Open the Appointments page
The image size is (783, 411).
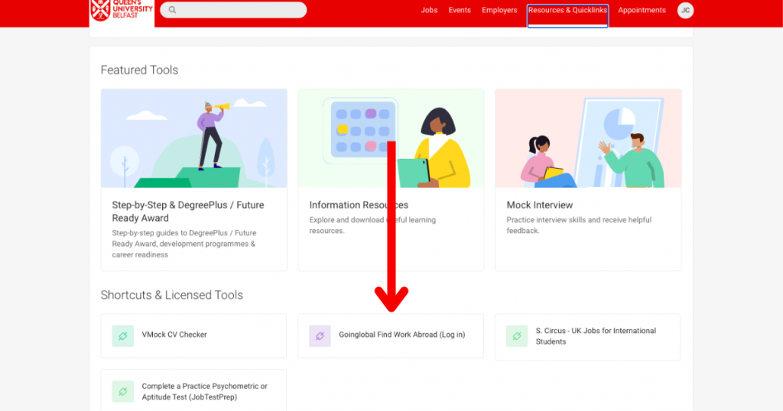tap(642, 11)
